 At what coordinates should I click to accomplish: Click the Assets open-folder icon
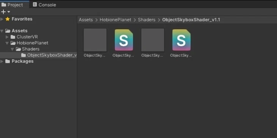pos(8,31)
